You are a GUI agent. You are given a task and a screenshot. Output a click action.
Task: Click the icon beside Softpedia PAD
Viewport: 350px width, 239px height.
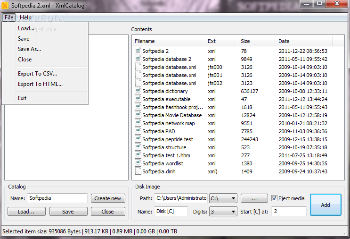point(138,131)
